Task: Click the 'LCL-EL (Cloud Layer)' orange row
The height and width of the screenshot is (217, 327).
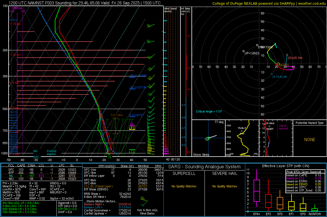Action: pos(124,186)
